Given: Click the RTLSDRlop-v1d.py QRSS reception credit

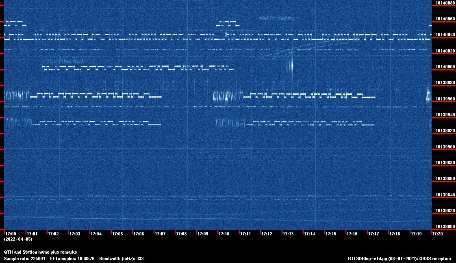Looking at the screenshot, I should 399,258.
